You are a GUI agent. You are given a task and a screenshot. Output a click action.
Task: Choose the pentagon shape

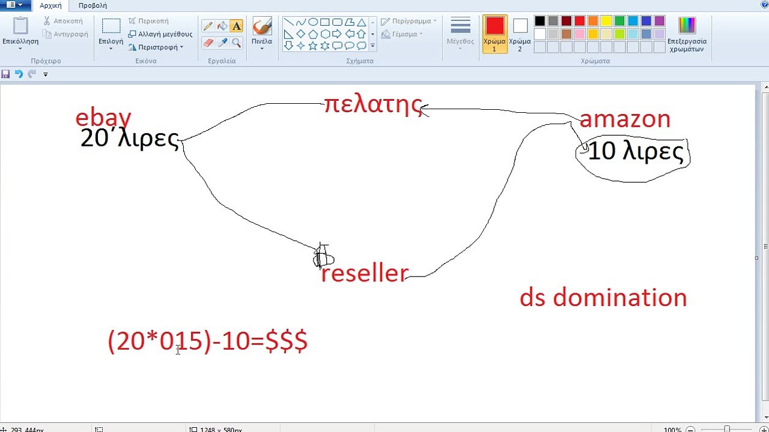click(313, 34)
